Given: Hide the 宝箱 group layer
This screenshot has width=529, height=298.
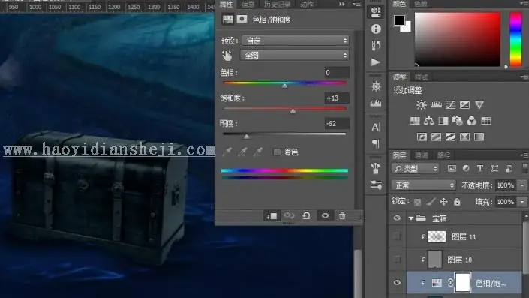Looking at the screenshot, I should [x=397, y=218].
